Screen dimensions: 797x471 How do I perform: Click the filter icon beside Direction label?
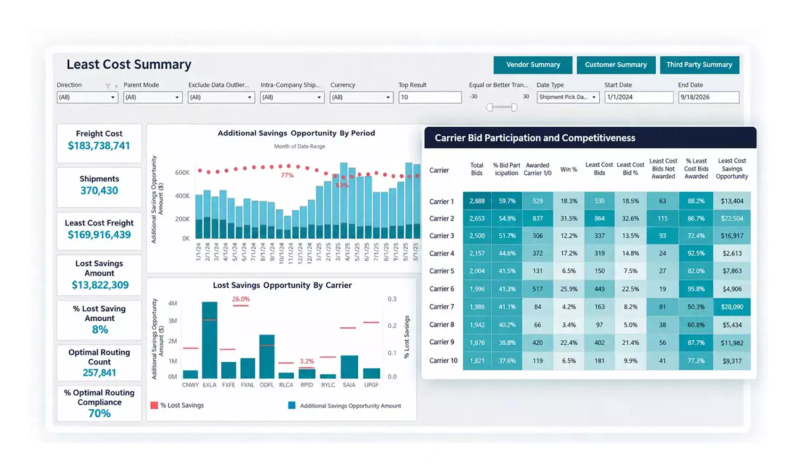click(x=108, y=86)
